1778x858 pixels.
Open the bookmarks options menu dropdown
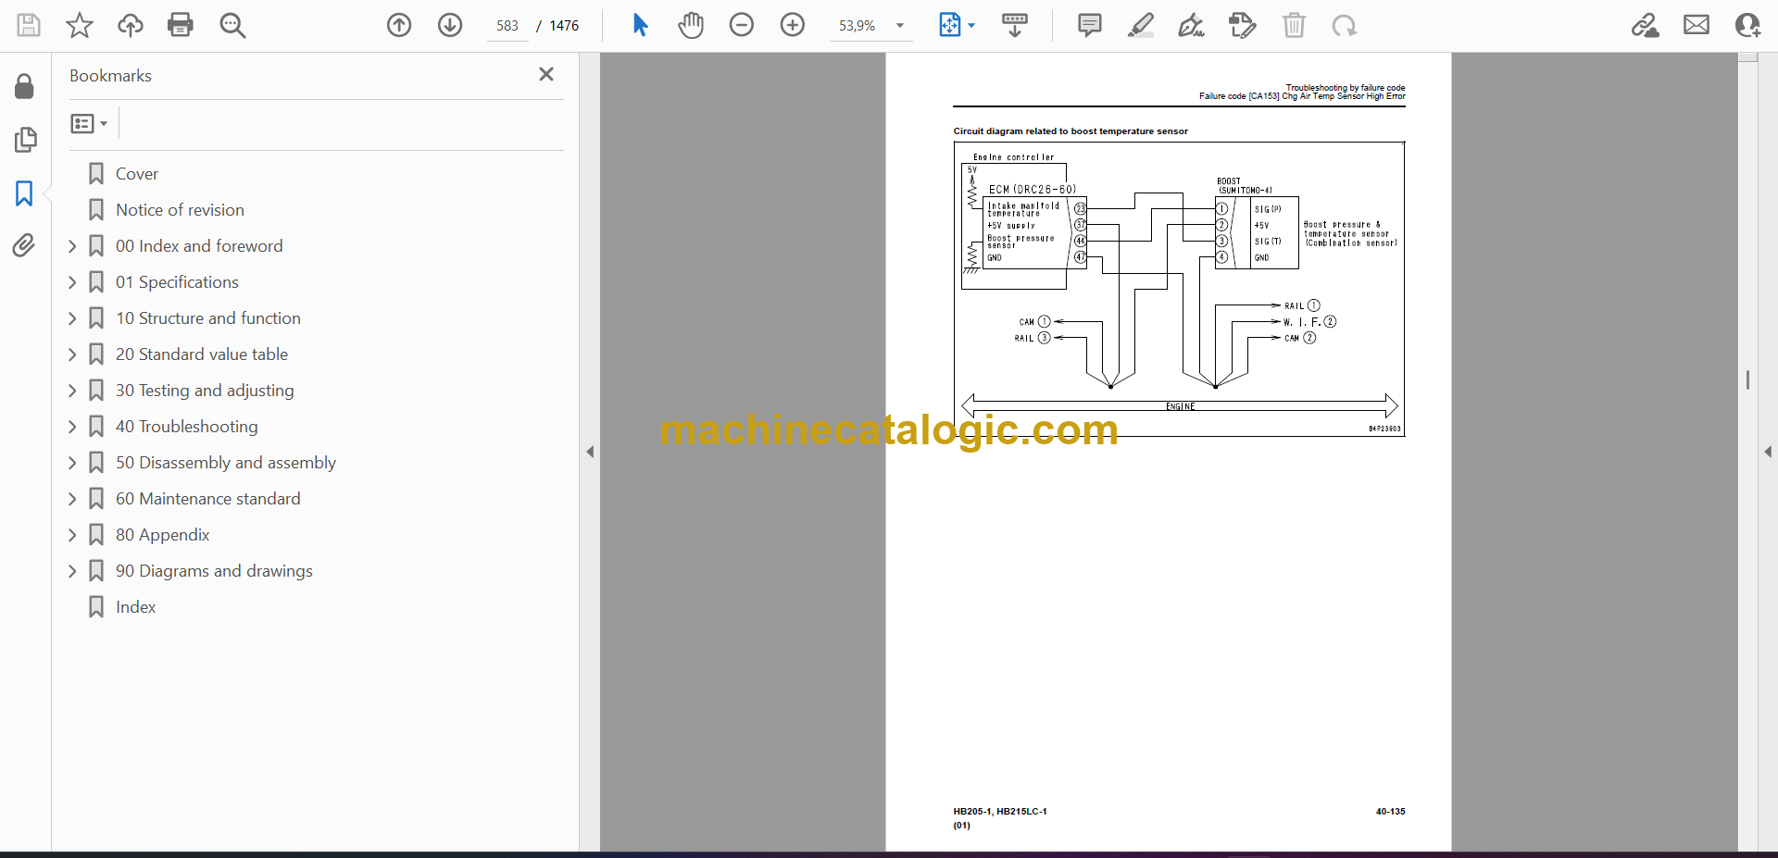(89, 123)
